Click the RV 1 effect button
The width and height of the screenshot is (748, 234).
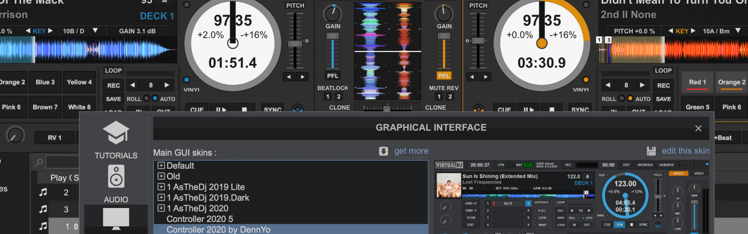click(55, 138)
